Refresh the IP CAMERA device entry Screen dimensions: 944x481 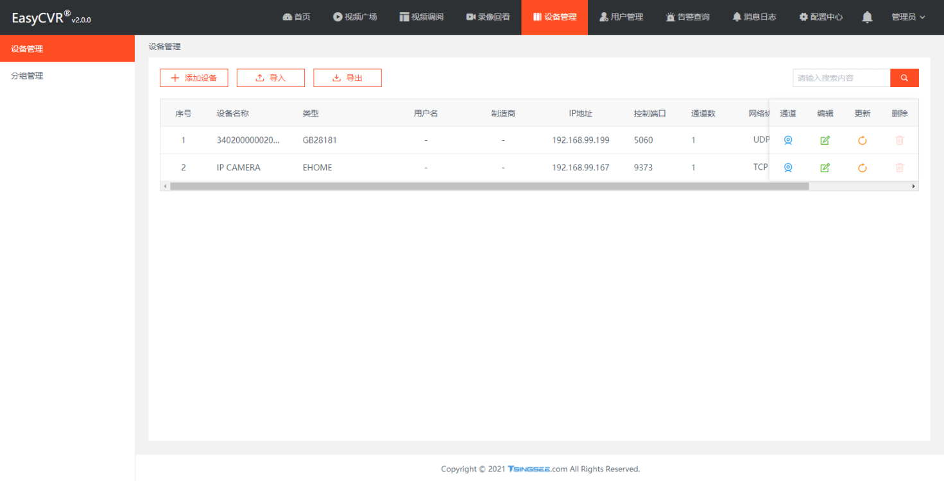point(862,168)
